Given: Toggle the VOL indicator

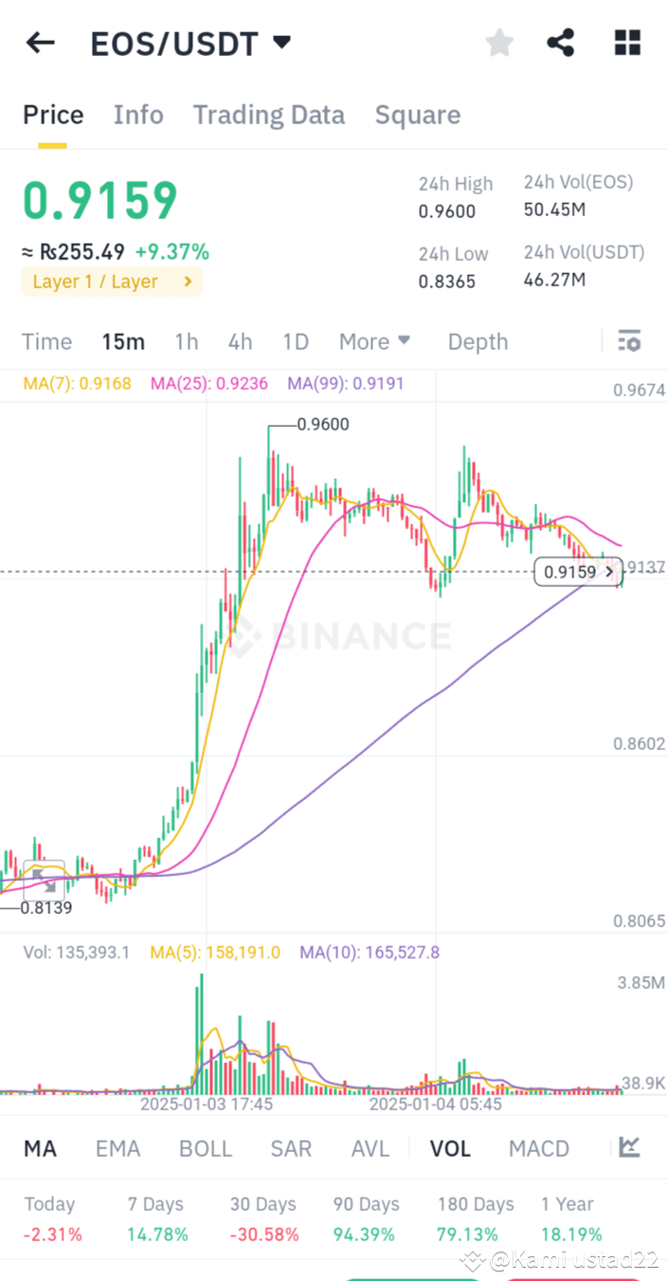Looking at the screenshot, I should pos(449,1147).
